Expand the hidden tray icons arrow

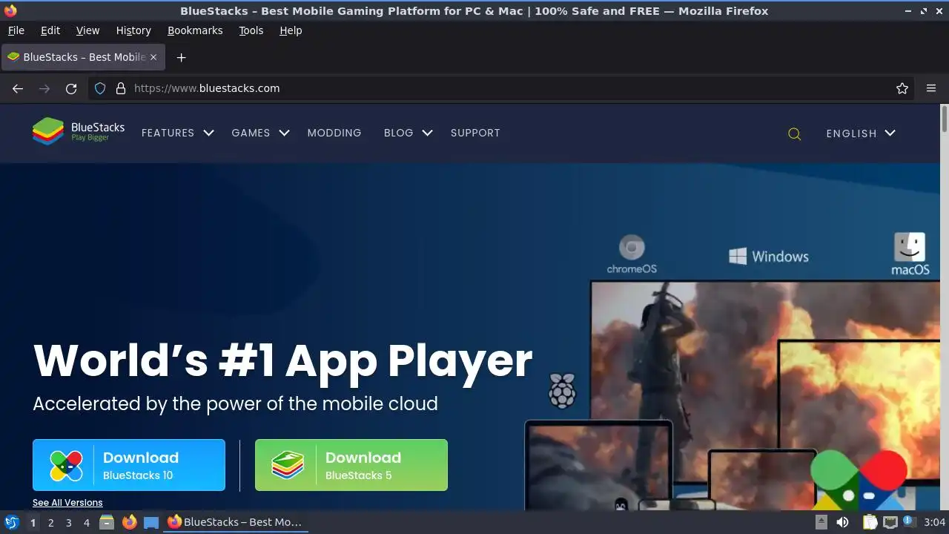[x=821, y=522]
